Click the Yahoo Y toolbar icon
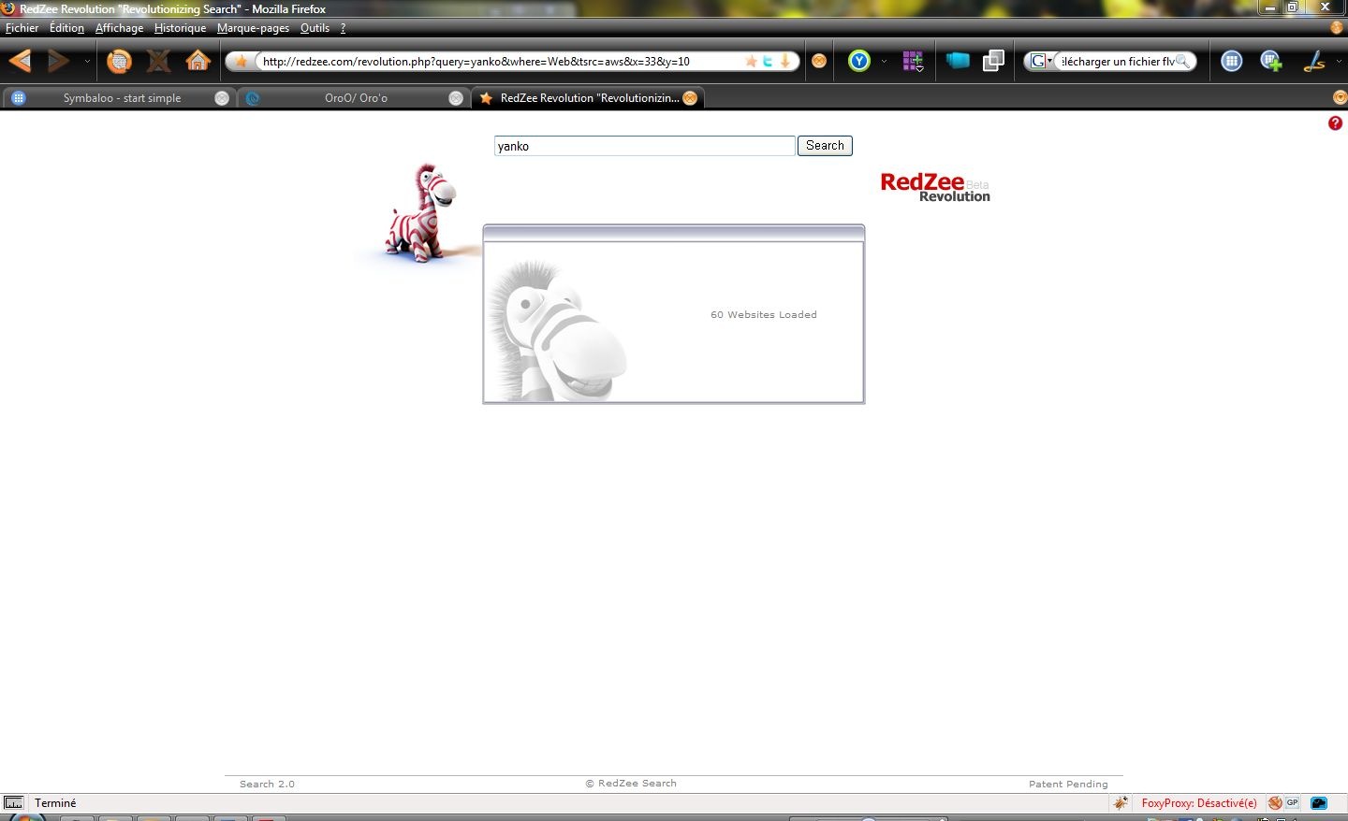Image resolution: width=1348 pixels, height=821 pixels. tap(859, 61)
